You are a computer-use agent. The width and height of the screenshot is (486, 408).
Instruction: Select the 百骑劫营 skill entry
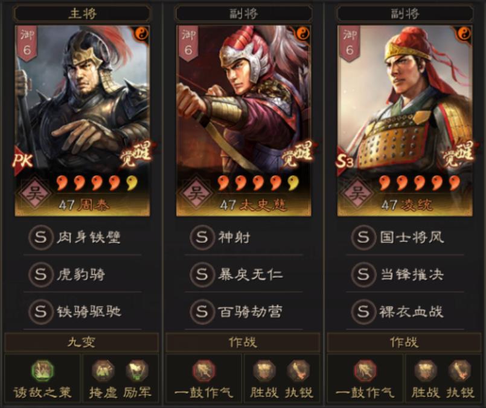[x=244, y=311]
